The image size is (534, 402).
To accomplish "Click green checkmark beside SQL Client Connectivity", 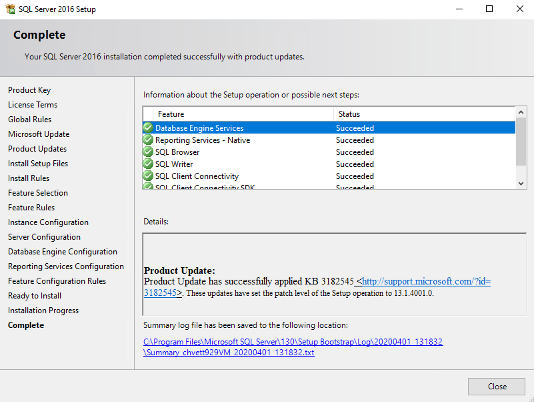I will coord(148,176).
